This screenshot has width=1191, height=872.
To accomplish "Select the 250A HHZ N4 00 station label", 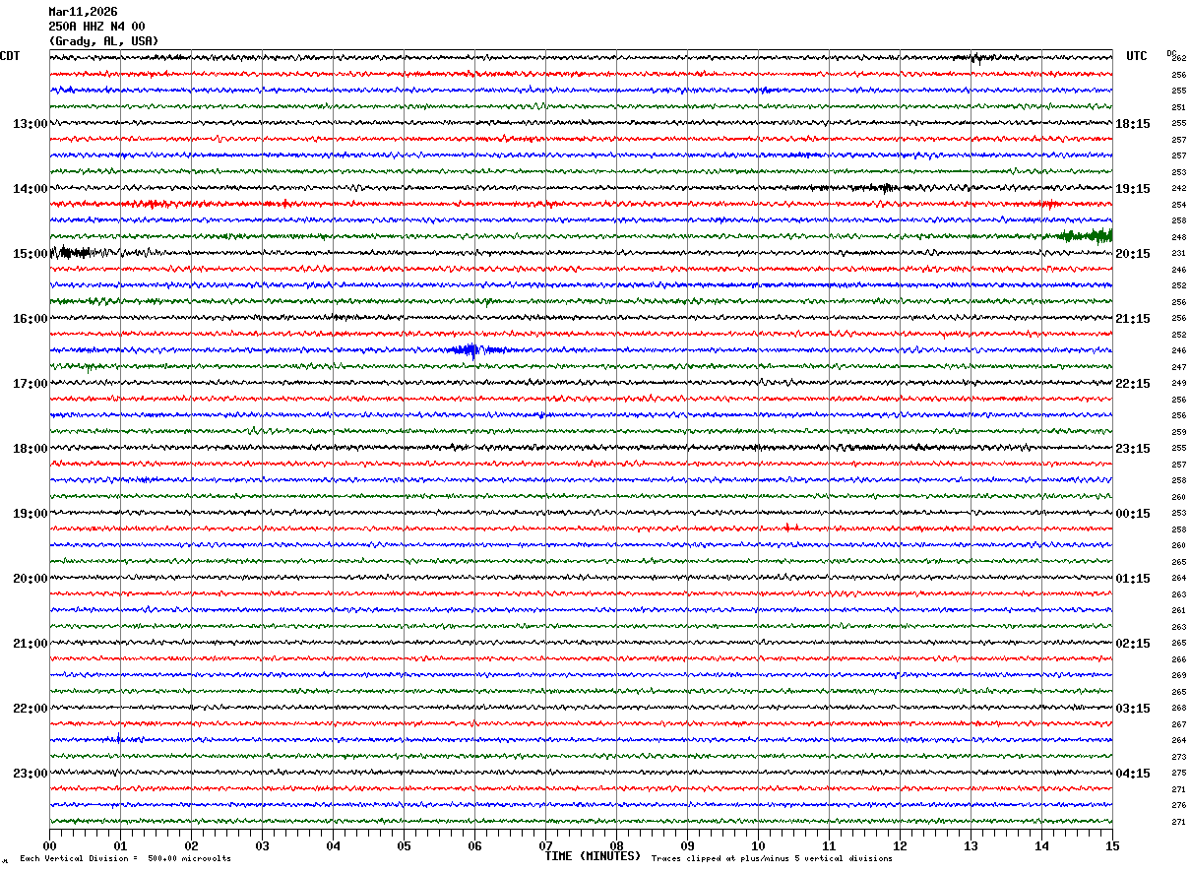I will [x=96, y=27].
